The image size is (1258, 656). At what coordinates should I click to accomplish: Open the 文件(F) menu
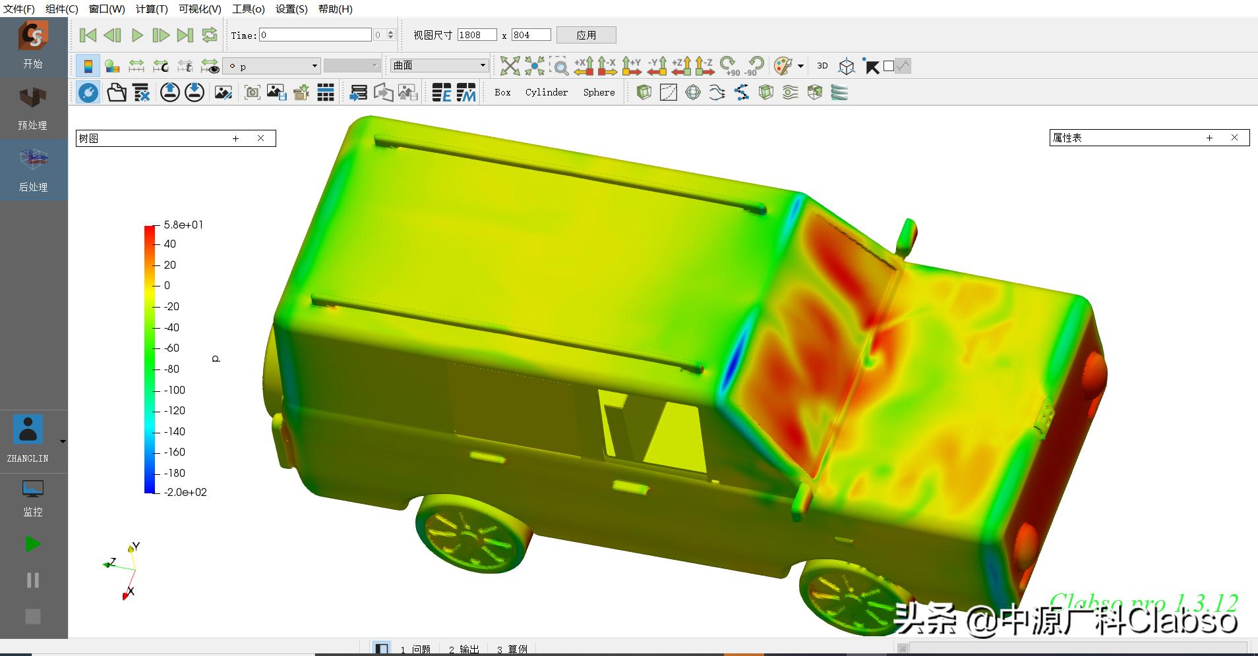19,9
